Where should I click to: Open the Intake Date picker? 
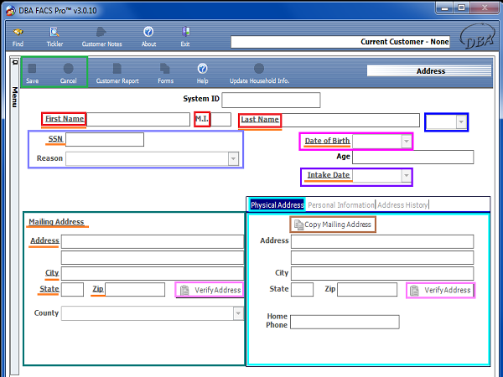coord(406,176)
